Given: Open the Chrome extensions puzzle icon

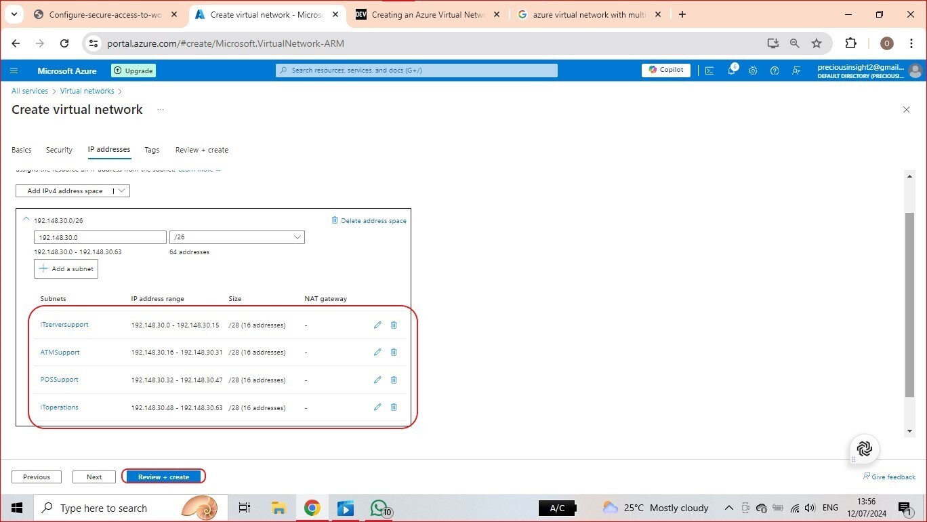Looking at the screenshot, I should tap(851, 43).
